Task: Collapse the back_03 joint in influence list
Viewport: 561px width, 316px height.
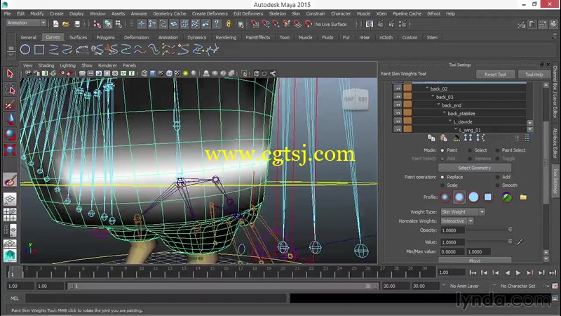Action: coord(433,97)
